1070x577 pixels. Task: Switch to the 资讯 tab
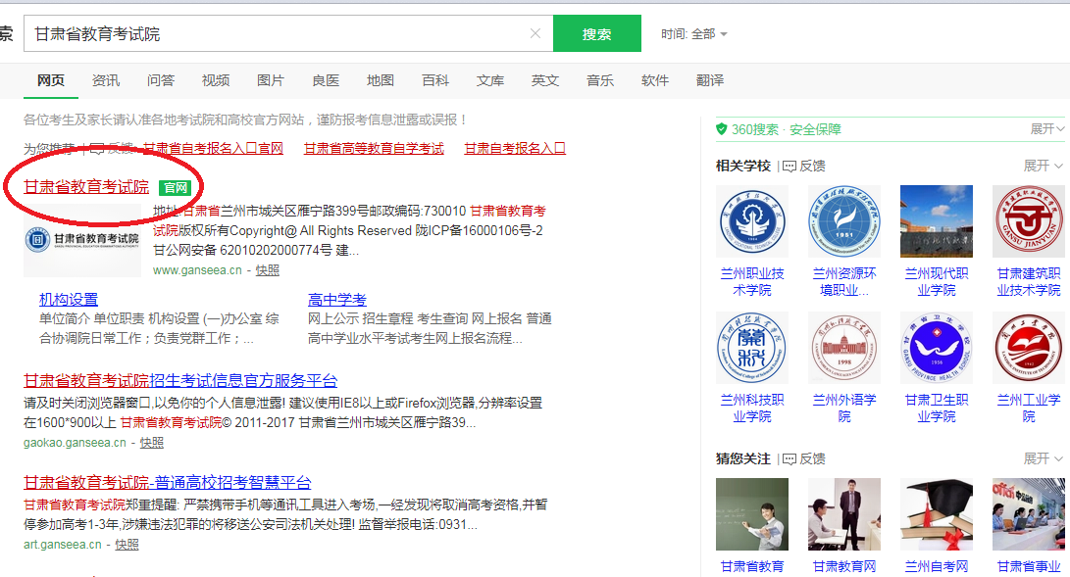point(106,80)
